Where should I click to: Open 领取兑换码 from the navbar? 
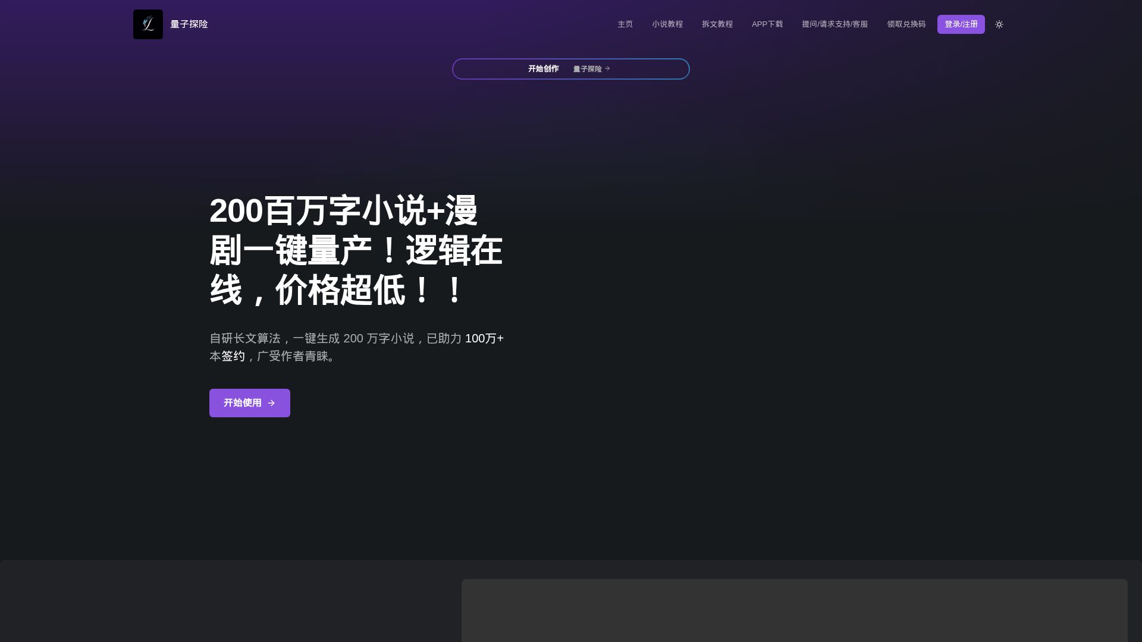(x=906, y=24)
